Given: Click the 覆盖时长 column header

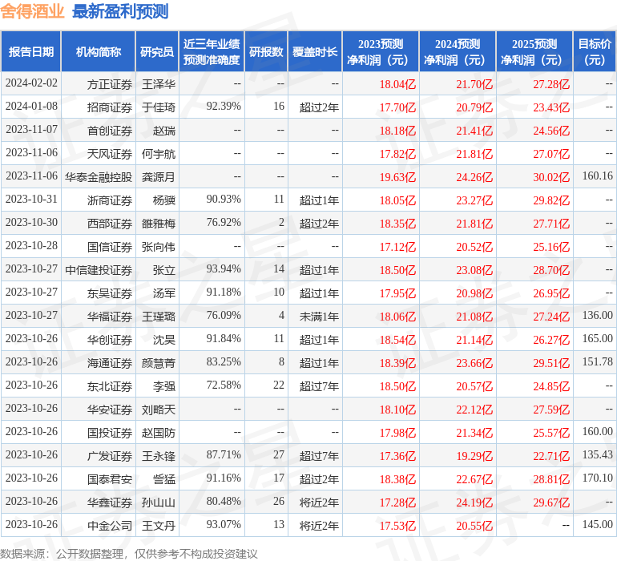Looking at the screenshot, I should pos(315,51).
